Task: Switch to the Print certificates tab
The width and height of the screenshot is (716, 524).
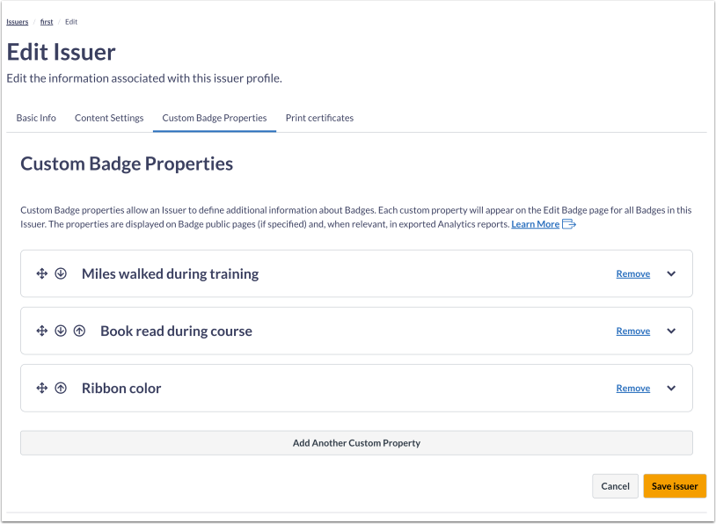Action: [x=318, y=118]
